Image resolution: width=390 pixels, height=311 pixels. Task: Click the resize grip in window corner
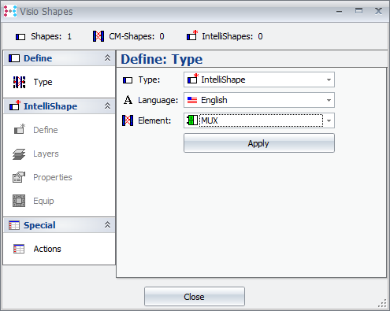tap(383, 304)
